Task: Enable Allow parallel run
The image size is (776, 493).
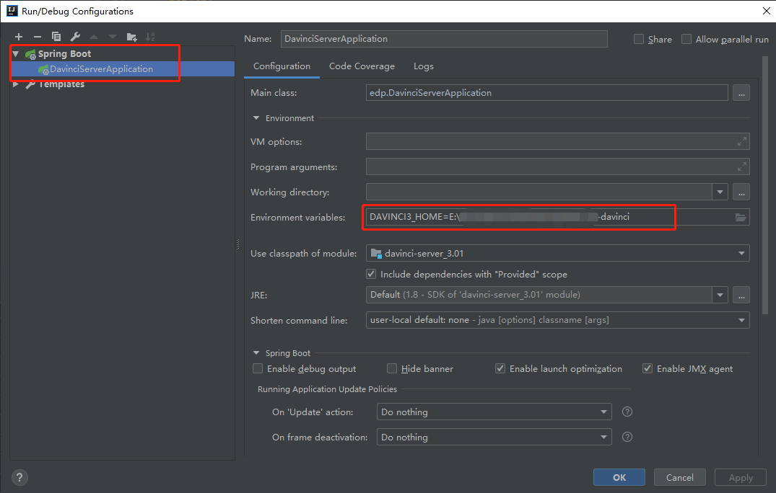Action: 686,39
